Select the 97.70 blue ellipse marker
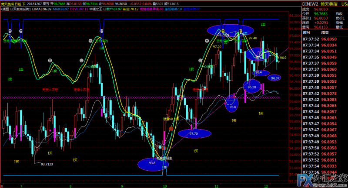Screen dimensions: 348x188 [x=194, y=134]
